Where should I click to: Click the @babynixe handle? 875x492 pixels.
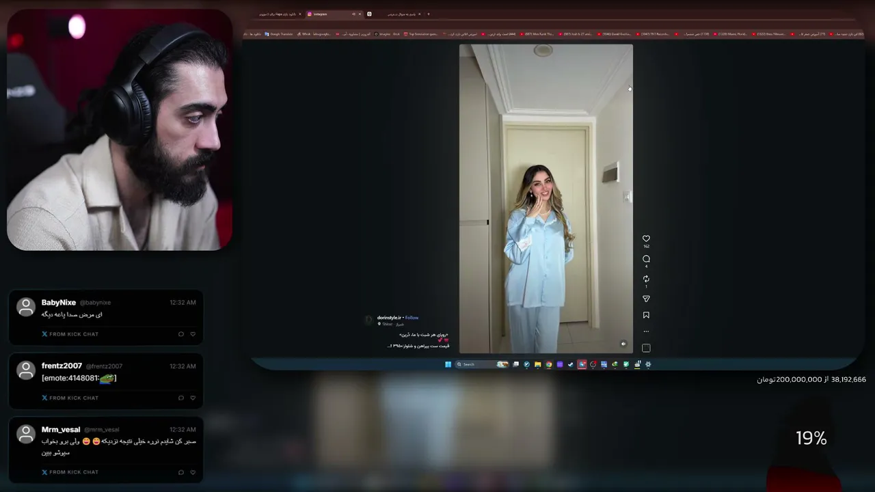coord(95,303)
